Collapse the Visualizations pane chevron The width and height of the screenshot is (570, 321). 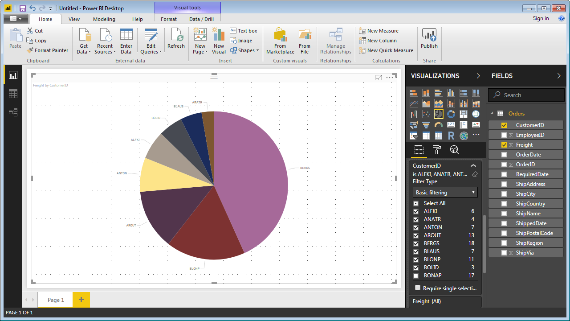point(478,76)
